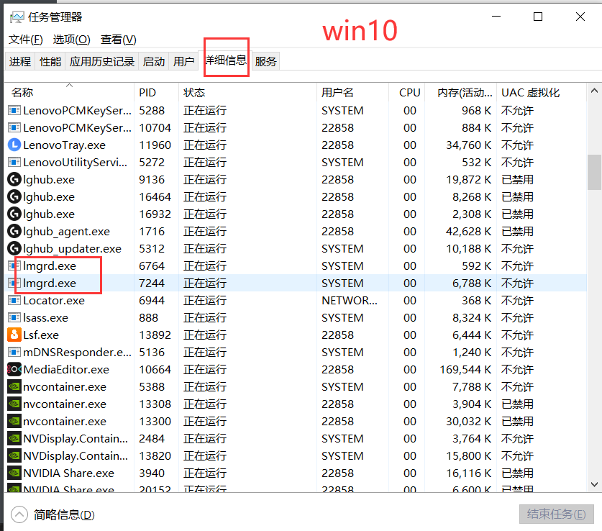Select the lghub_updater.exe process name
602x531 pixels.
[72, 248]
